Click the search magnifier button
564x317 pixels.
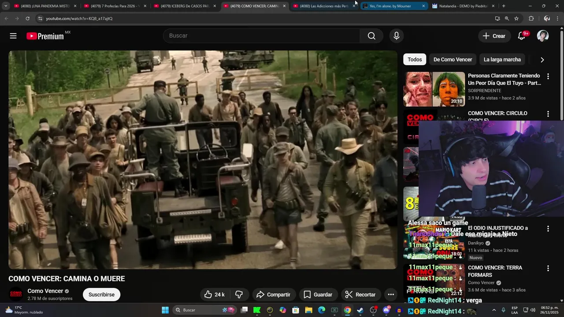[x=371, y=36]
